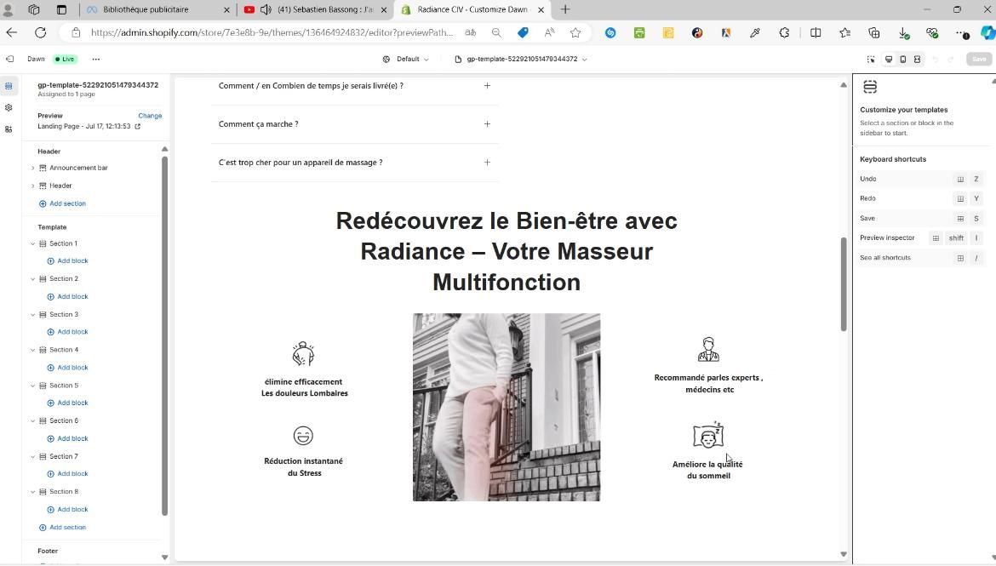The width and height of the screenshot is (996, 566).
Task: Toggle browser split screen icon
Action: click(816, 33)
